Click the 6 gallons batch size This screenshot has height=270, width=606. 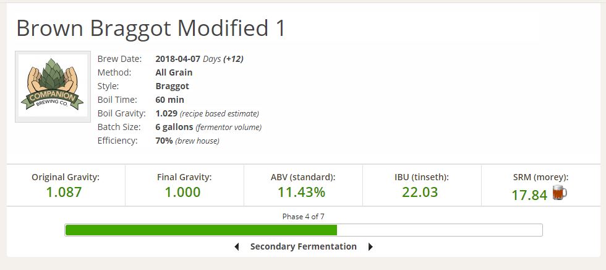pos(174,127)
